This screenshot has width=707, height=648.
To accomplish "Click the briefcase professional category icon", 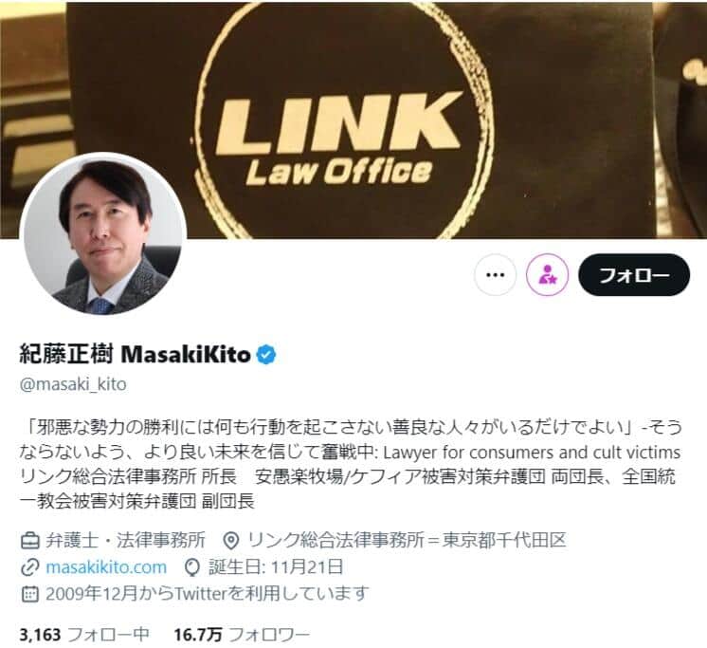I will pos(30,541).
